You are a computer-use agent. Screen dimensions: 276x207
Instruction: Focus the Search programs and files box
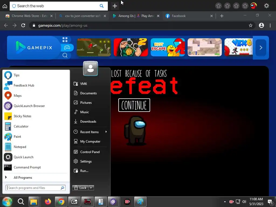click(x=36, y=188)
